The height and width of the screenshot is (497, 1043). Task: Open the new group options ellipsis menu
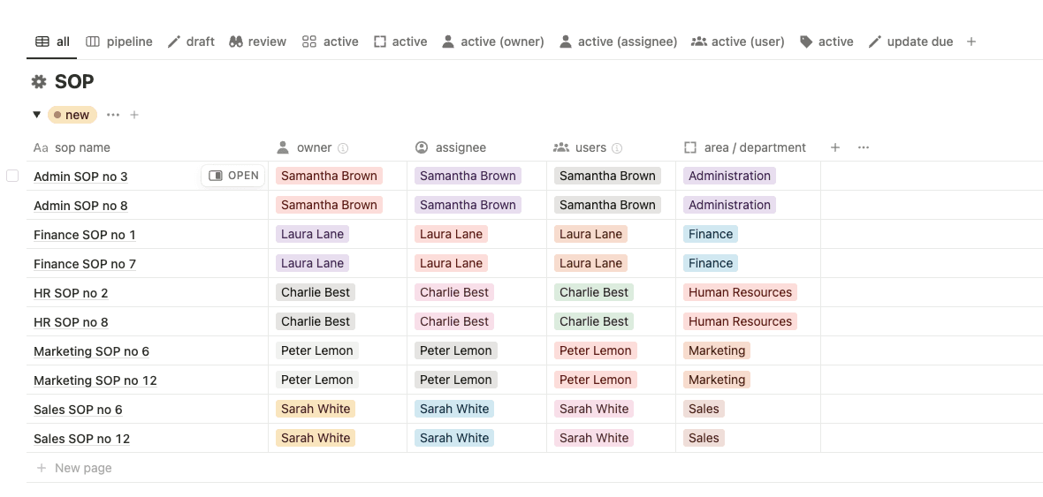pyautogui.click(x=113, y=115)
